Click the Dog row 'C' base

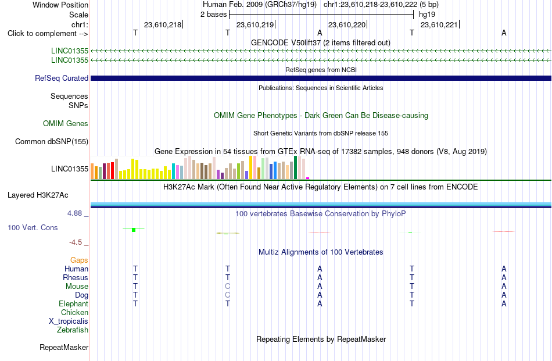(227, 295)
